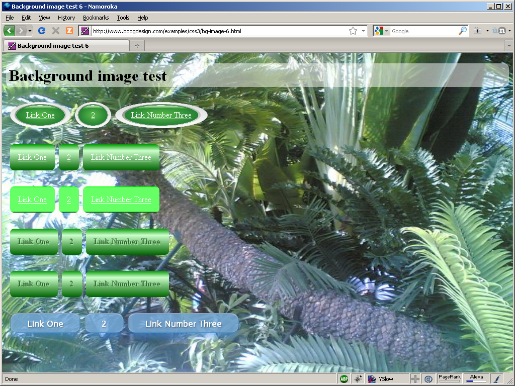Click '2' in the gradient green underlined row

coord(69,157)
